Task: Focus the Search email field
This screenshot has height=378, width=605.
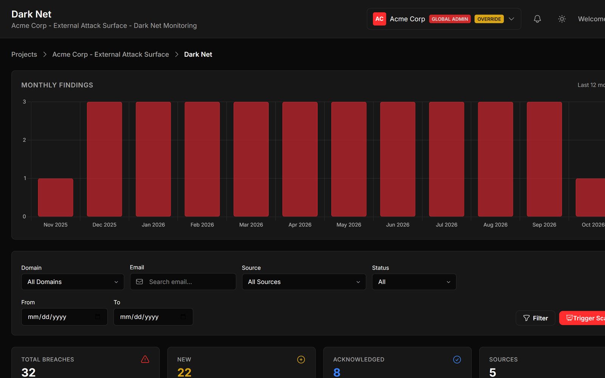Action: 183,282
